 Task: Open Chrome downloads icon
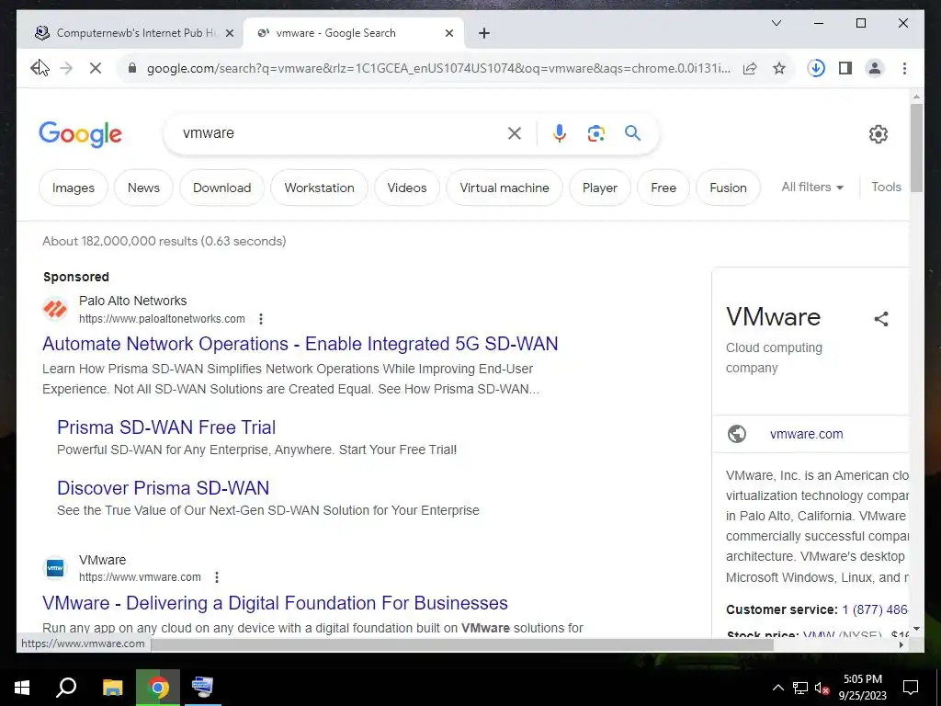pos(816,68)
